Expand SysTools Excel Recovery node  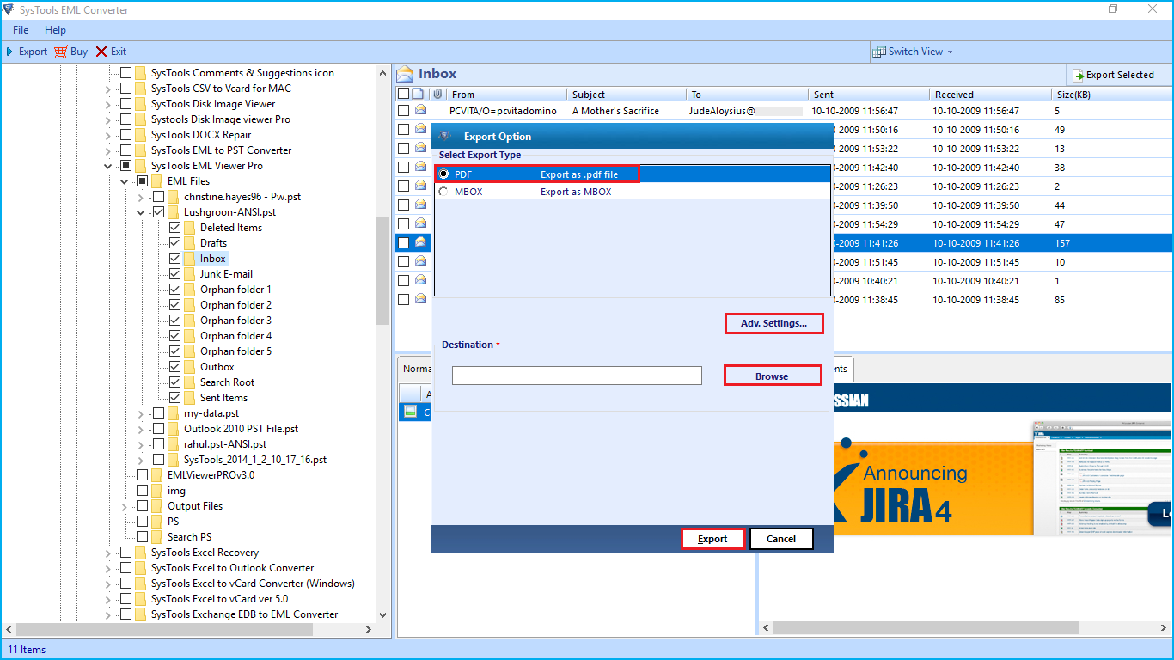pyautogui.click(x=108, y=553)
